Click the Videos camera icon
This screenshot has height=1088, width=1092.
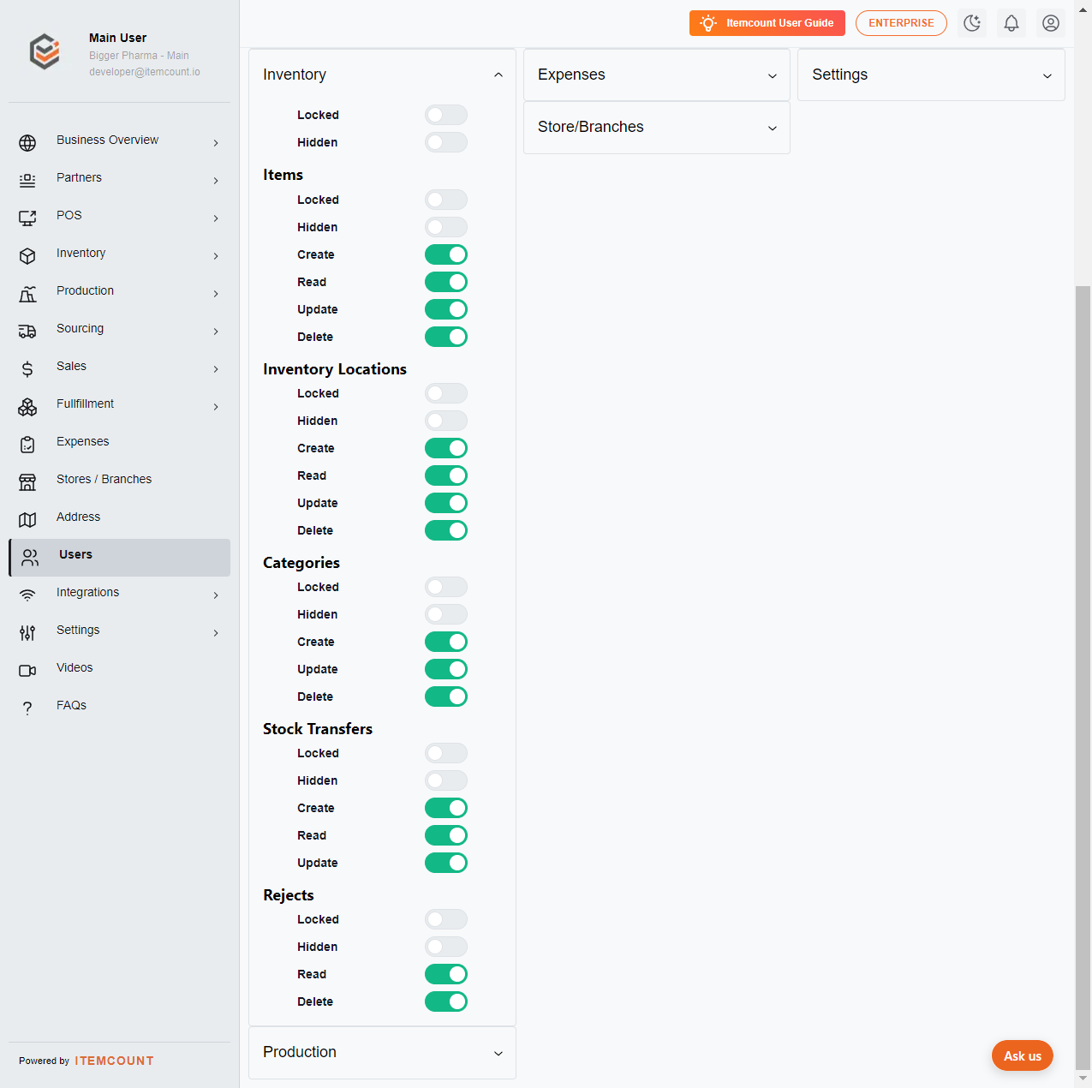tap(27, 671)
